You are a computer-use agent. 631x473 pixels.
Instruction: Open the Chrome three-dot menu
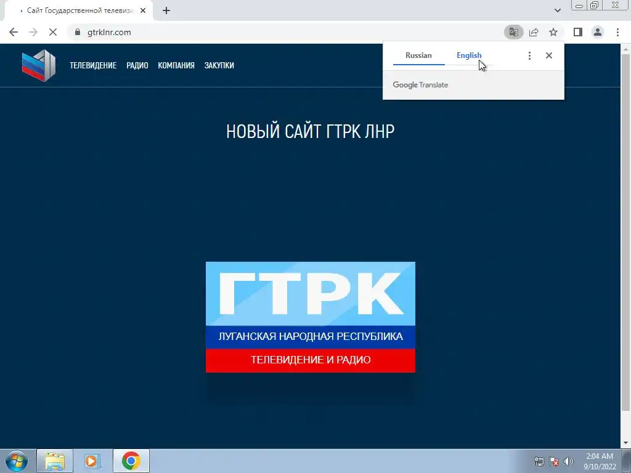coord(617,32)
